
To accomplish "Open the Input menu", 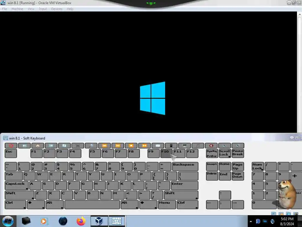I will pyautogui.click(x=43, y=9).
